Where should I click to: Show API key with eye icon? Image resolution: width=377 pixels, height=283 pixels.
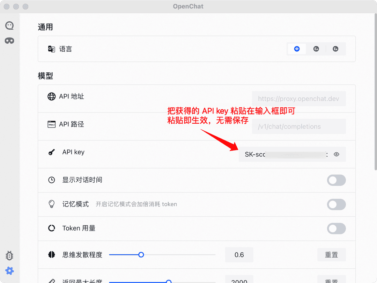(337, 154)
